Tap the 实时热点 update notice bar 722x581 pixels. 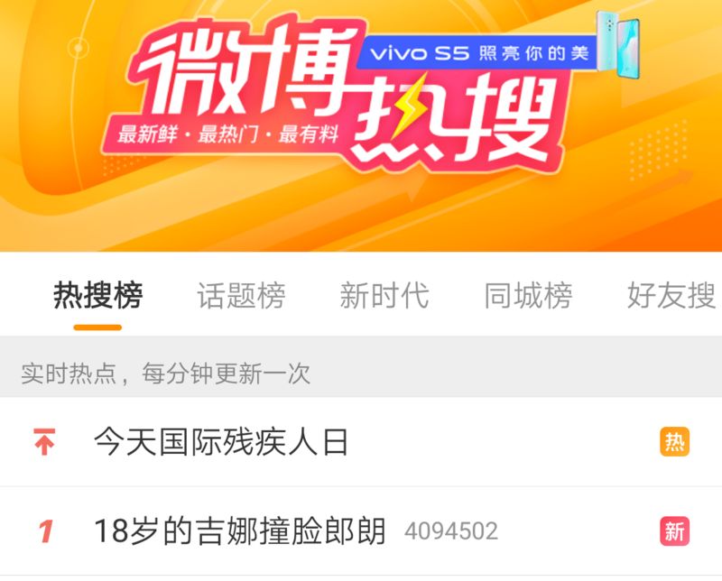[361, 373]
